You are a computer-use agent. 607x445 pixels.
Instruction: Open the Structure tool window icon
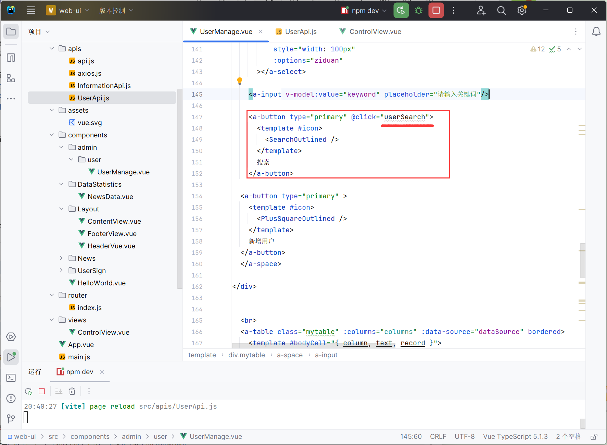(x=11, y=78)
